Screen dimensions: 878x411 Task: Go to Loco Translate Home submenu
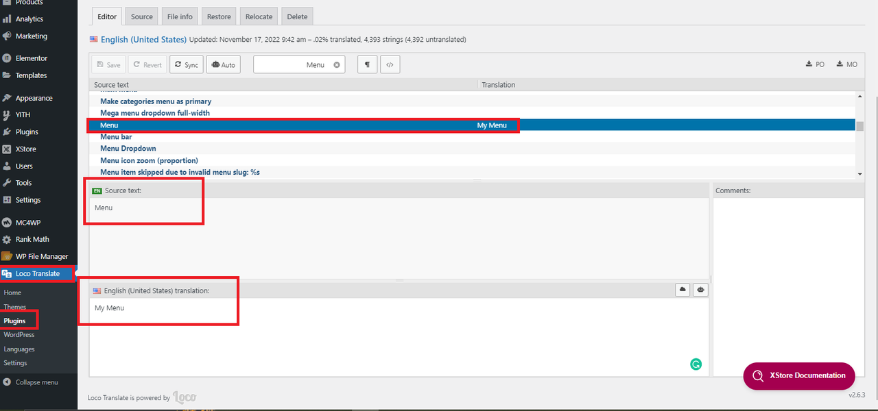click(12, 292)
